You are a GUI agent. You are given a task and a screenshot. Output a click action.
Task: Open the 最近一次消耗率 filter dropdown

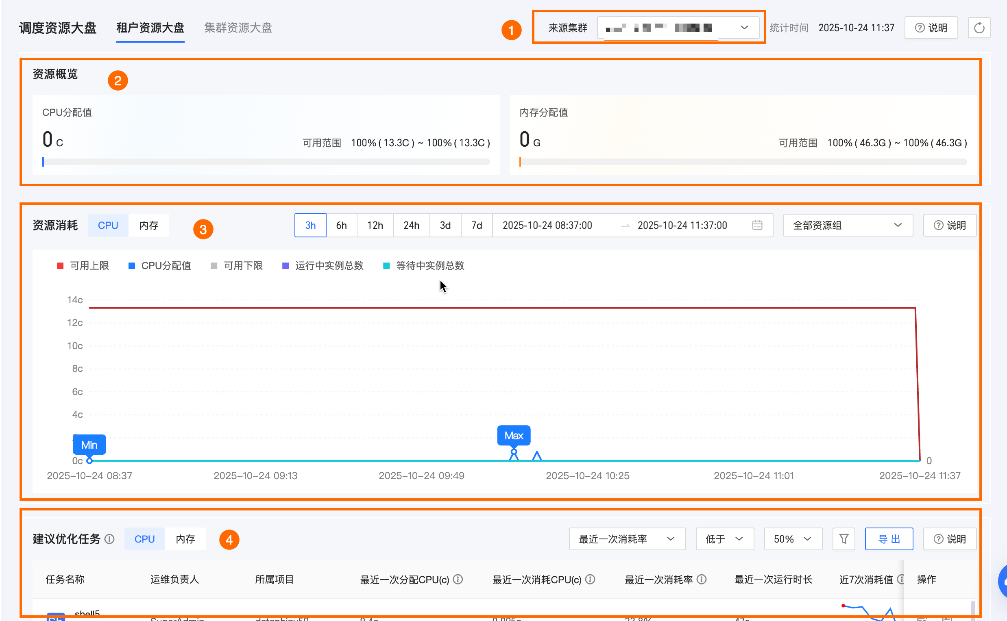[x=627, y=539]
